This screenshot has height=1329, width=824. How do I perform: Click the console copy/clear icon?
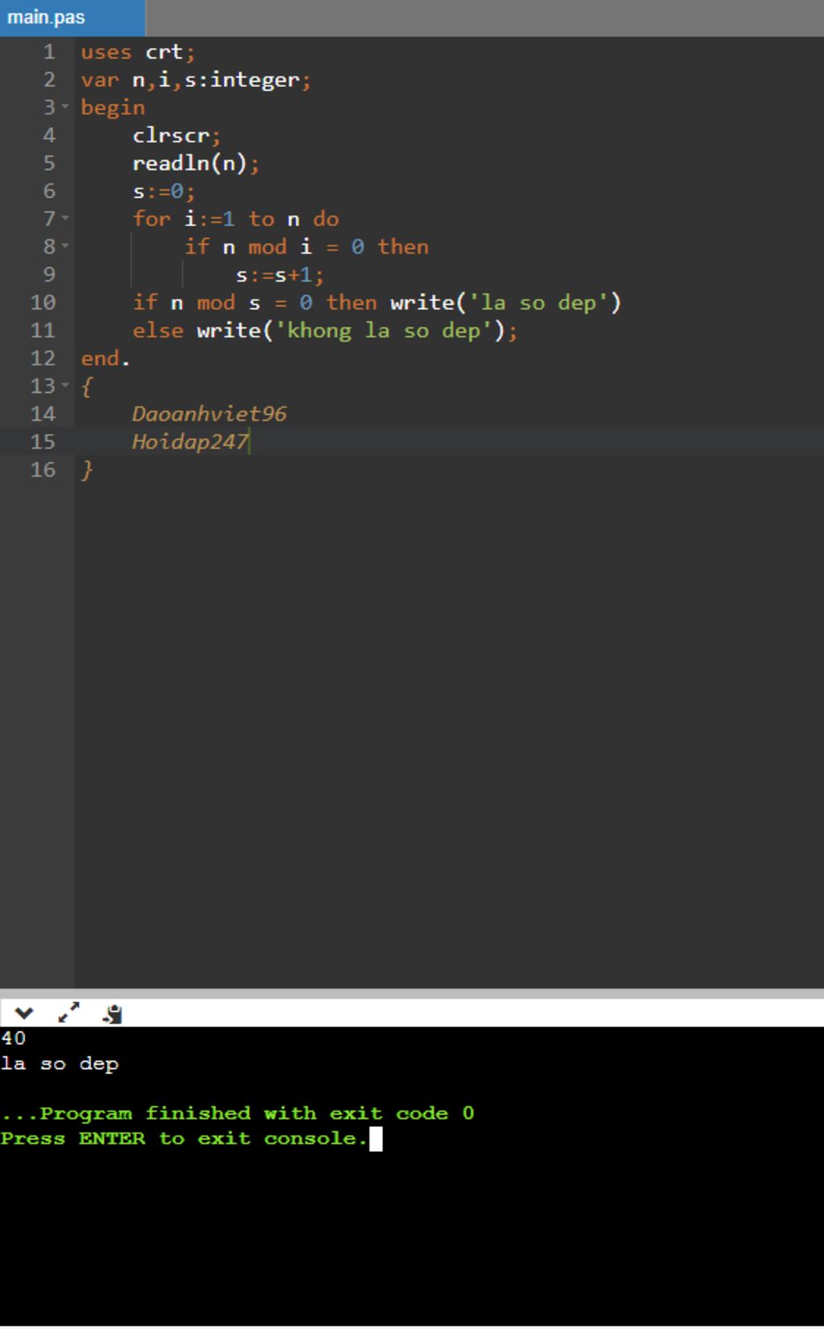[x=113, y=1014]
